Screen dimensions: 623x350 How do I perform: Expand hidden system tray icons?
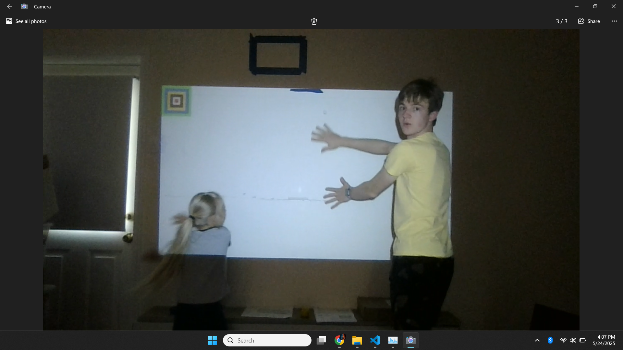point(537,340)
